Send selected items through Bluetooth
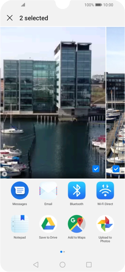Viewport: 125px width, 272px height. pyautogui.click(x=77, y=190)
